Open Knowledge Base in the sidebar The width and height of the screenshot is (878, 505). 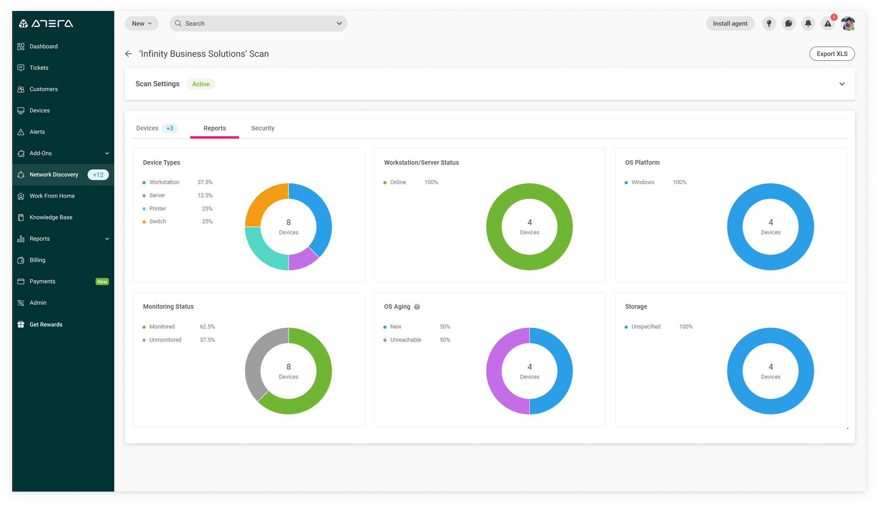pyautogui.click(x=63, y=217)
